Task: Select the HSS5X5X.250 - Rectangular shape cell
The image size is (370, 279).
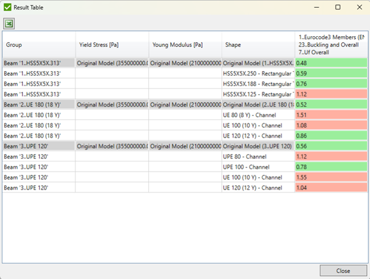Action: coord(257,73)
